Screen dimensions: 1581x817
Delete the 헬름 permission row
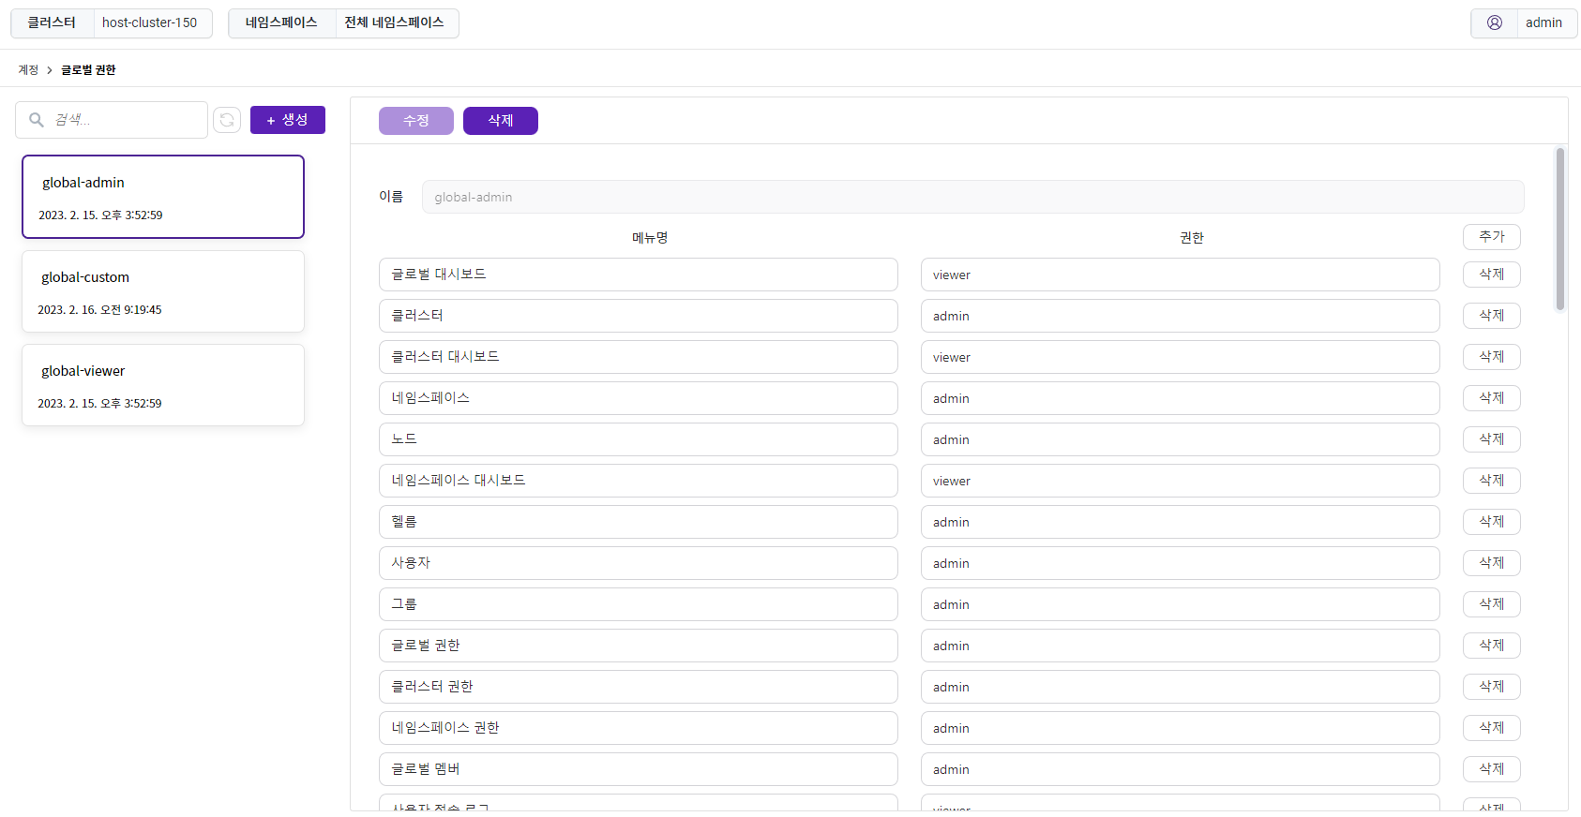(x=1492, y=522)
